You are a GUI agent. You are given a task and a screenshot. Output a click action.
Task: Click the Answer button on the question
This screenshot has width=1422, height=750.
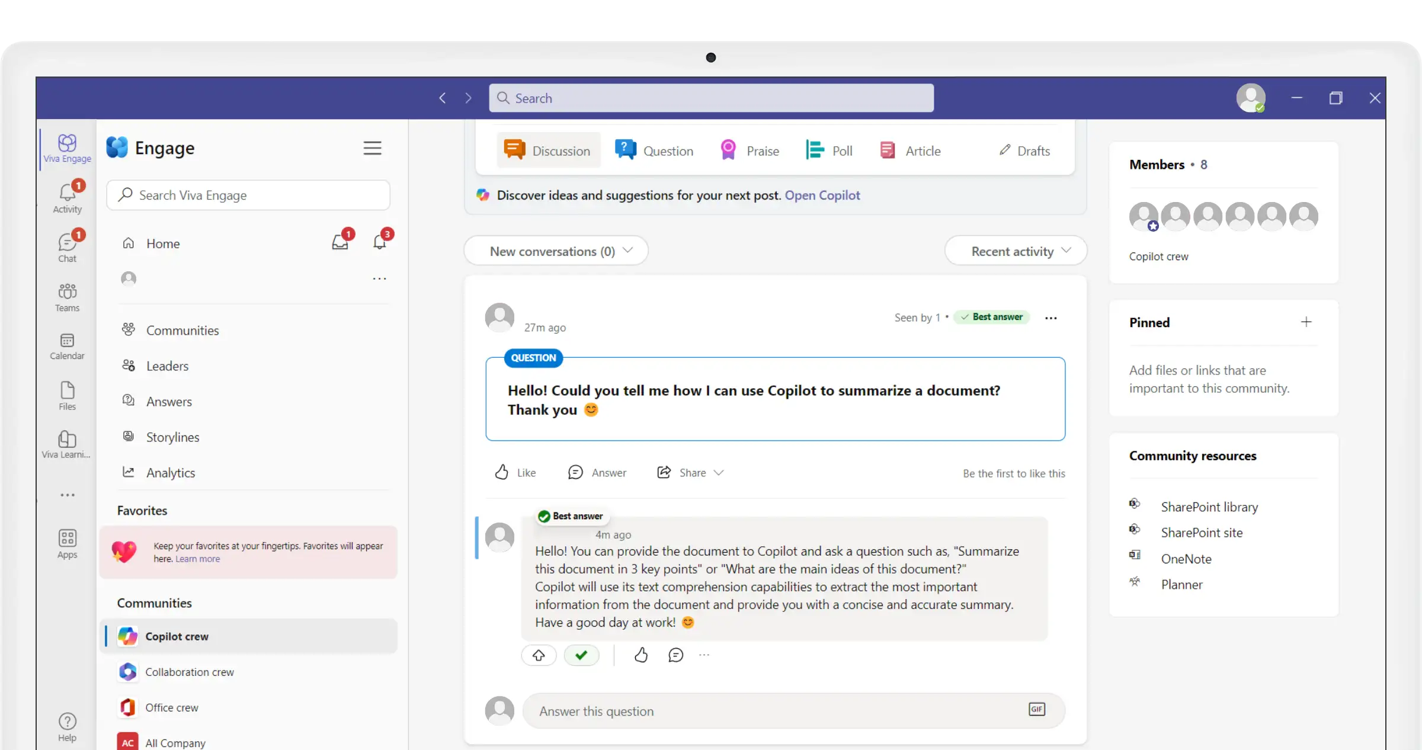[597, 472]
